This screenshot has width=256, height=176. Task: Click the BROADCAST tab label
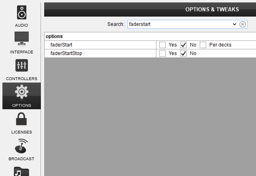pos(21,159)
